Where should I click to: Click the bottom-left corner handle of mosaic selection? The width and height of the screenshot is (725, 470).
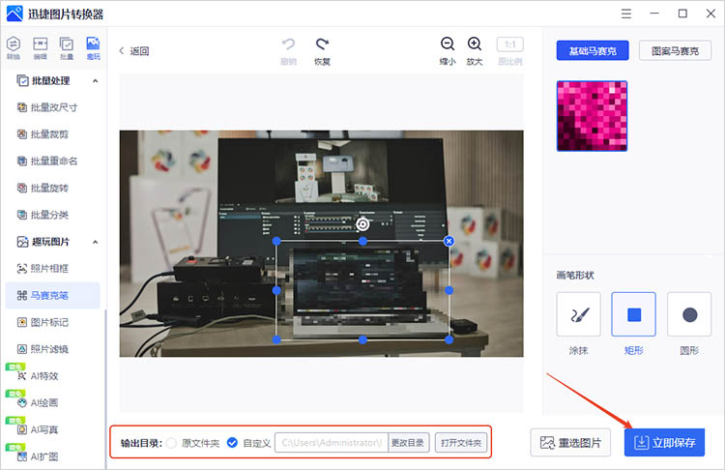pos(276,339)
